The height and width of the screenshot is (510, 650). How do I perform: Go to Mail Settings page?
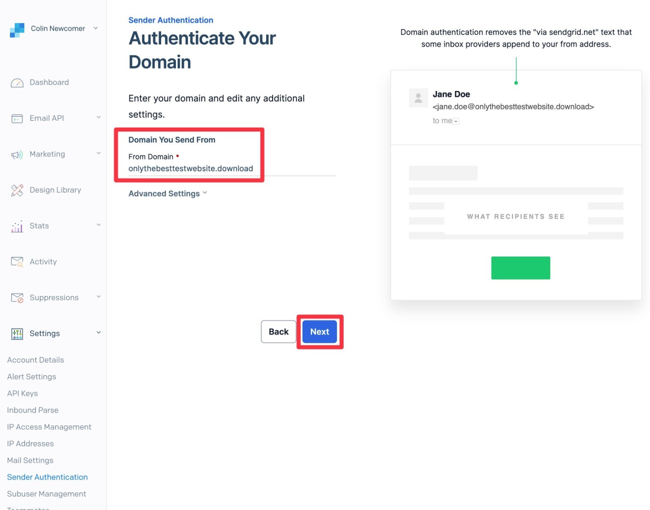point(30,461)
